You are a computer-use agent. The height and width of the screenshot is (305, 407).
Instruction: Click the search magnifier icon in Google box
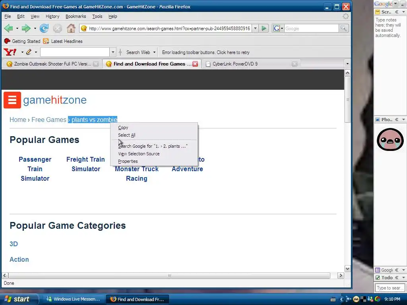coord(343,28)
